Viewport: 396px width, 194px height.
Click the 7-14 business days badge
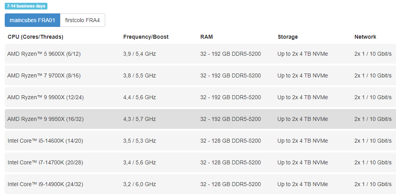(26, 6)
